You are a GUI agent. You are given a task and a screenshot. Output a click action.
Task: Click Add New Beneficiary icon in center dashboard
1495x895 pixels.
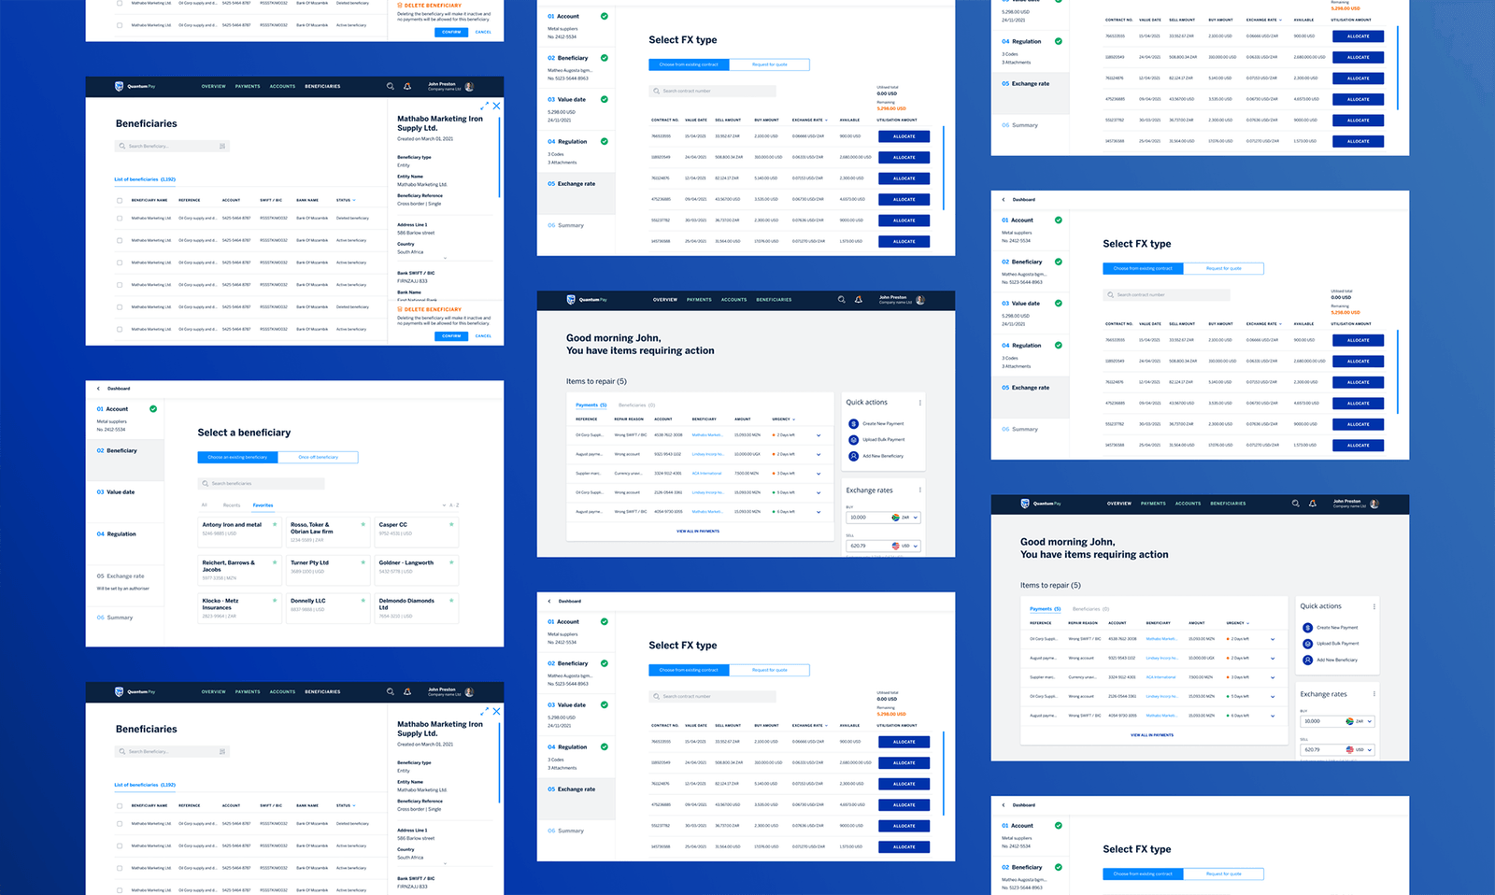coord(853,456)
